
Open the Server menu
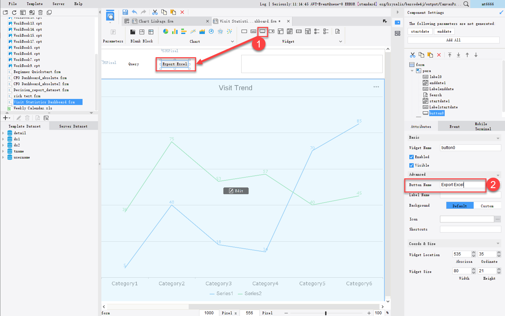coord(58,4)
